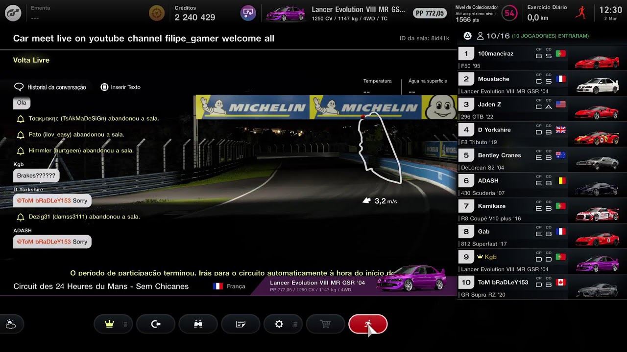Click the França flag by circuit name
This screenshot has height=352, width=627.
coord(218,286)
